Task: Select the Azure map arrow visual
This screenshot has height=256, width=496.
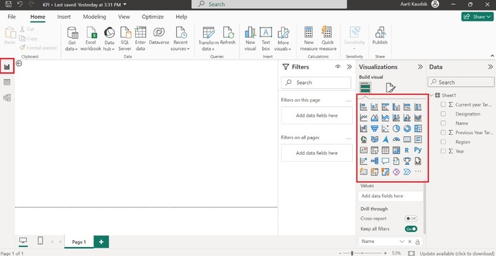Action: click(x=385, y=140)
